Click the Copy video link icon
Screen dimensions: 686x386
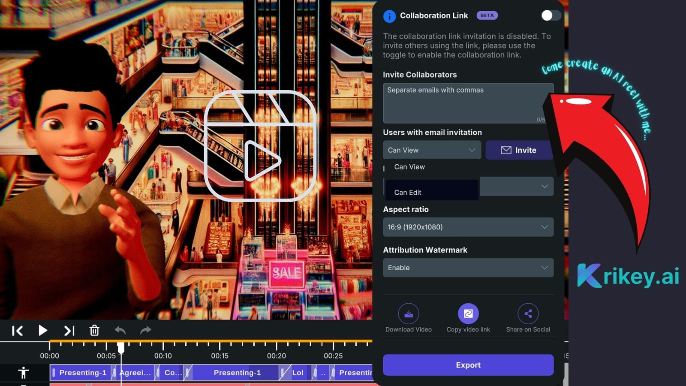[x=468, y=314]
